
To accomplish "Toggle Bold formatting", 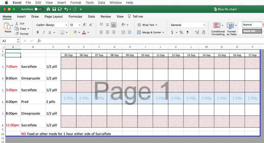I will coord(38,32).
